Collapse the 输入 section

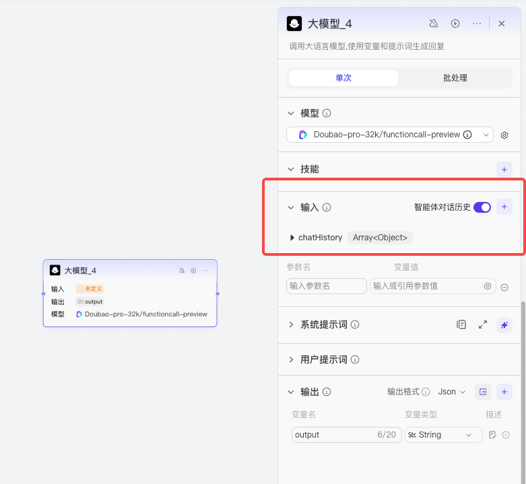point(291,207)
